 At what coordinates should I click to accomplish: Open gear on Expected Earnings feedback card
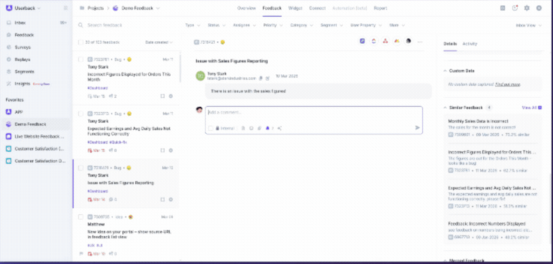click(170, 150)
